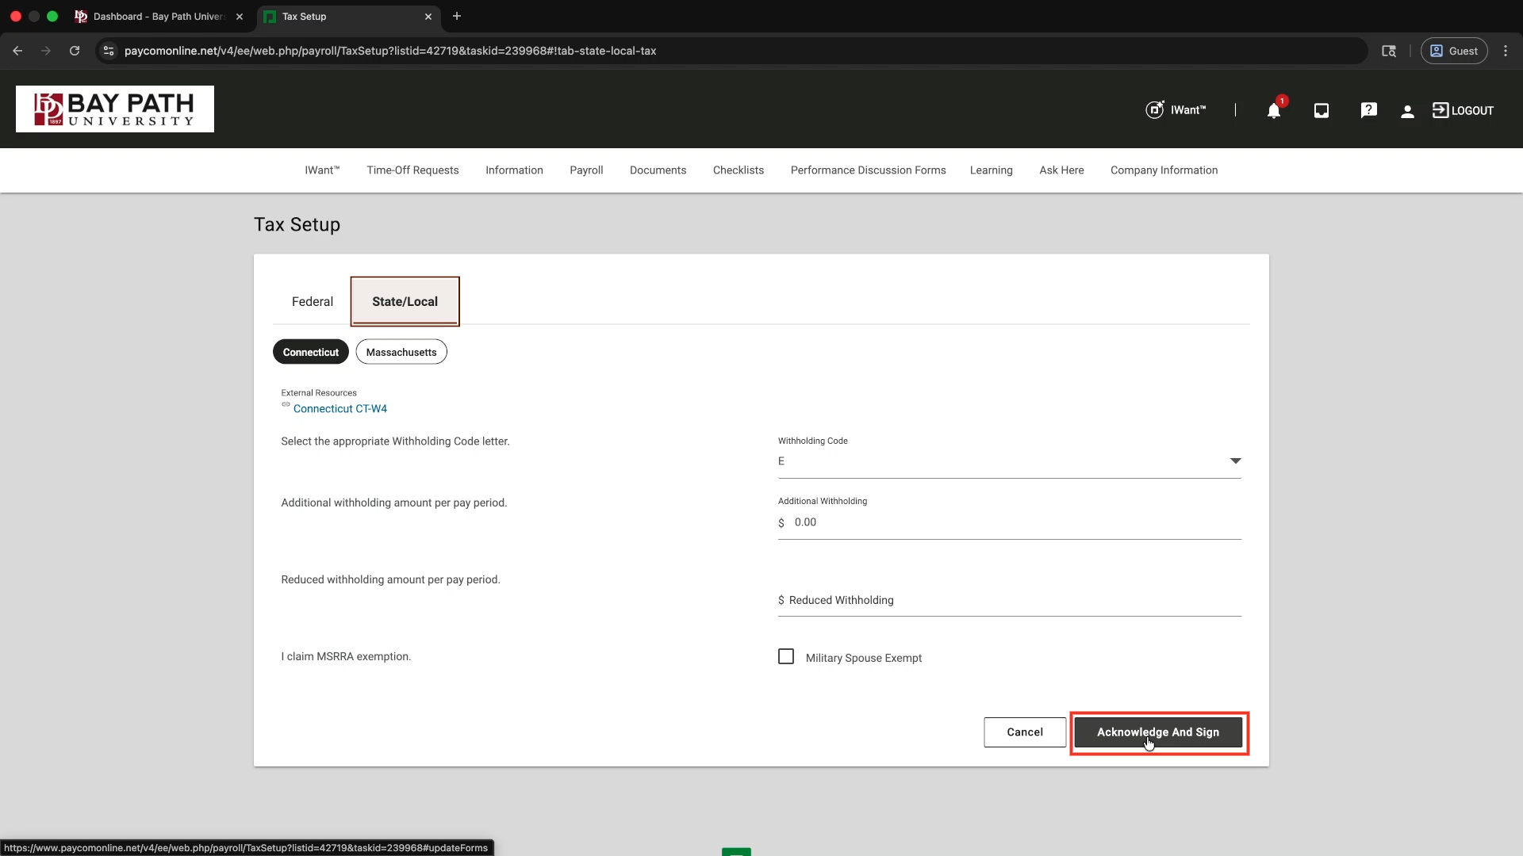Open the Connecticut CT-W4 link
Screen dimensions: 1523x856
tap(340, 409)
